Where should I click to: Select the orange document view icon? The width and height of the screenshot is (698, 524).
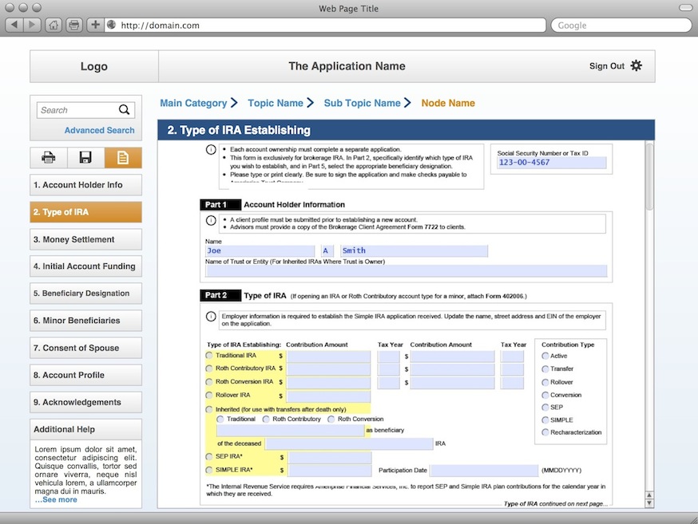(x=123, y=157)
